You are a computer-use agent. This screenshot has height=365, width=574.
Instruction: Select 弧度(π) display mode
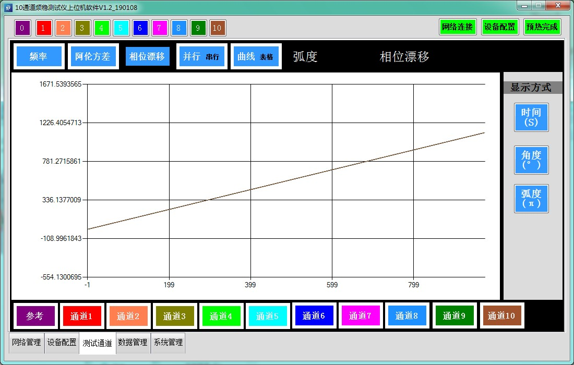coord(531,198)
